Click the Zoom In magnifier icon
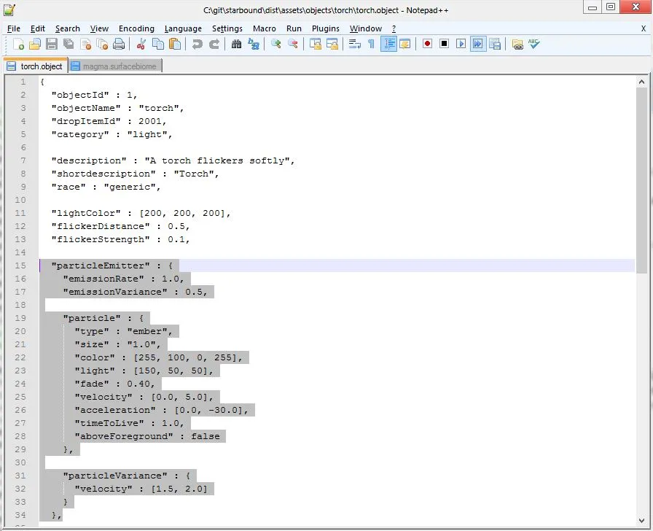 point(276,44)
